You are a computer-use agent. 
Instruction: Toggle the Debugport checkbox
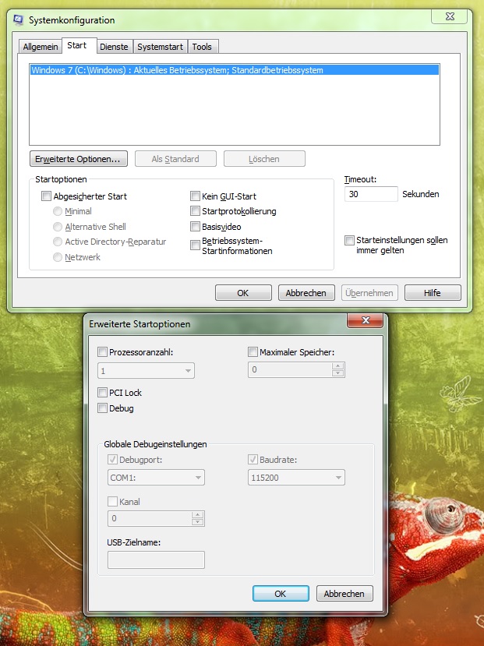tap(112, 459)
